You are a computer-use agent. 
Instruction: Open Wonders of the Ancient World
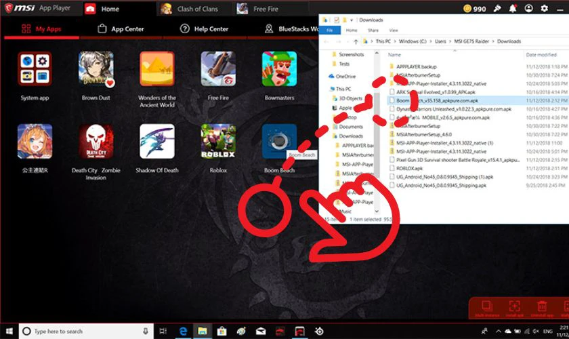pyautogui.click(x=157, y=69)
